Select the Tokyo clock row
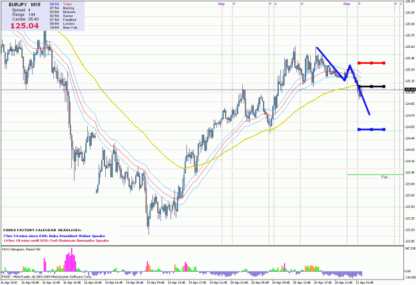 [x=61, y=4]
